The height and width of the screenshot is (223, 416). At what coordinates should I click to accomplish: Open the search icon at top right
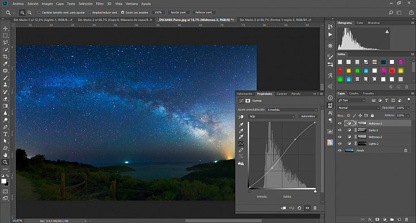point(391,12)
